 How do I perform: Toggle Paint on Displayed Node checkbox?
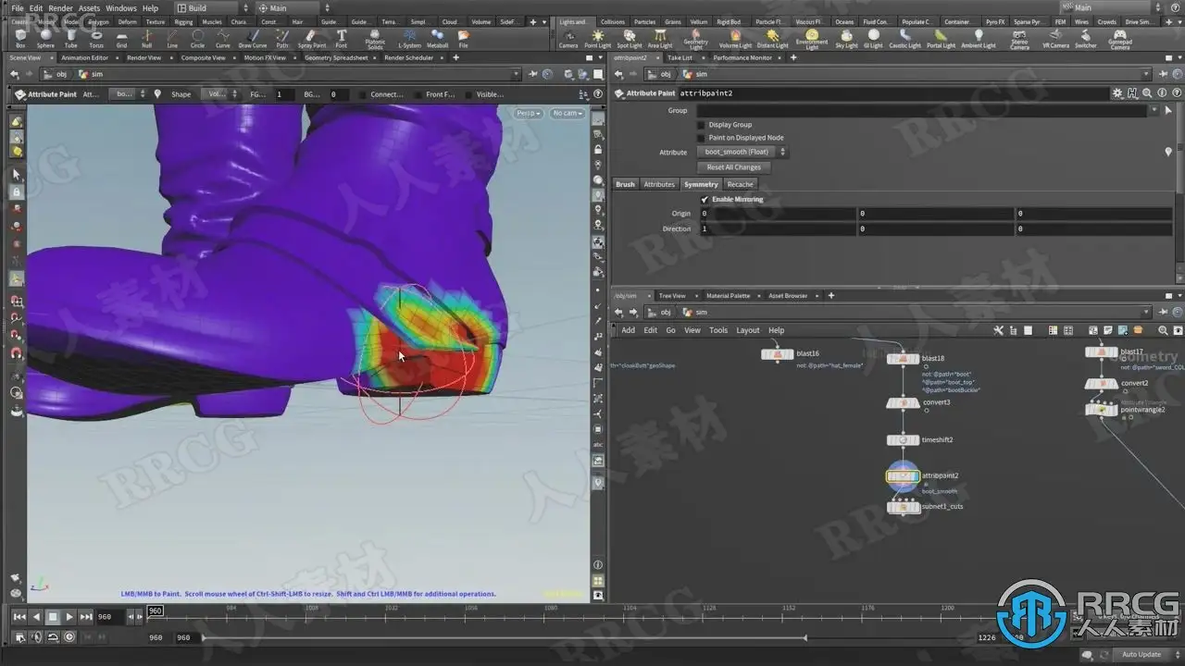coord(701,138)
